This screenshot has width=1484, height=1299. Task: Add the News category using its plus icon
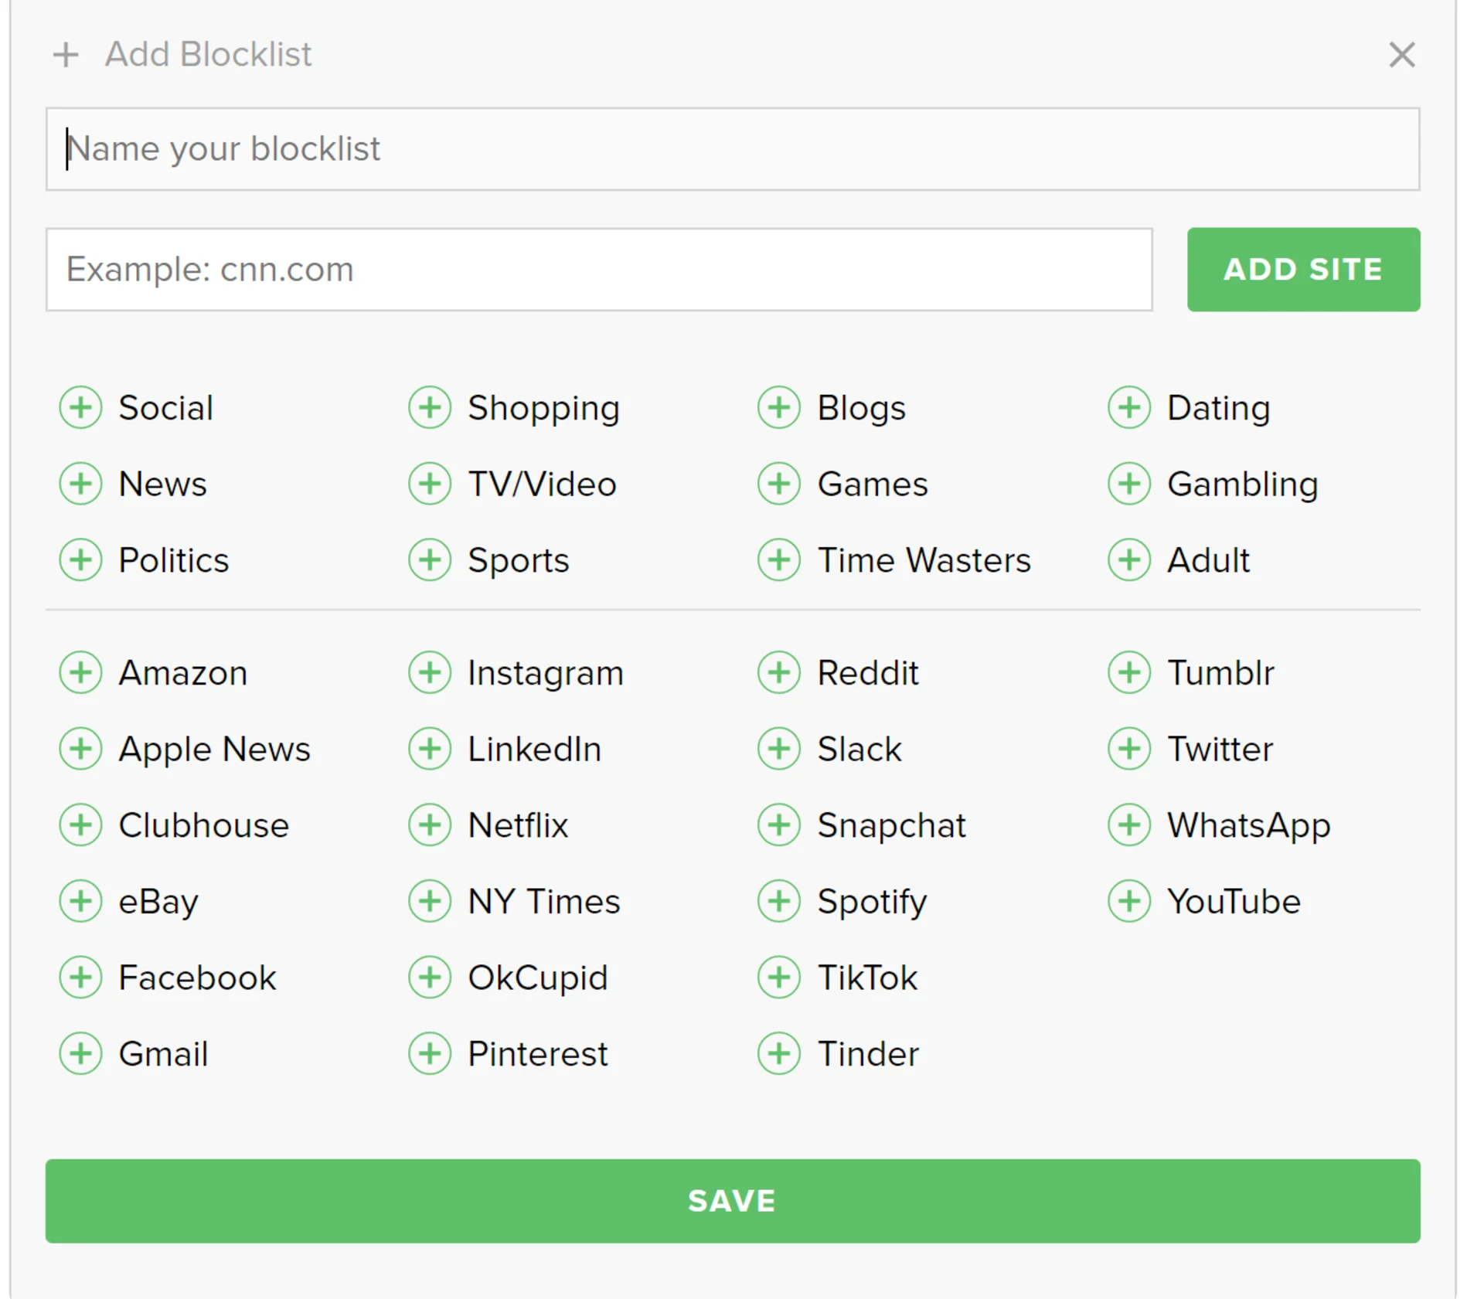click(x=80, y=484)
